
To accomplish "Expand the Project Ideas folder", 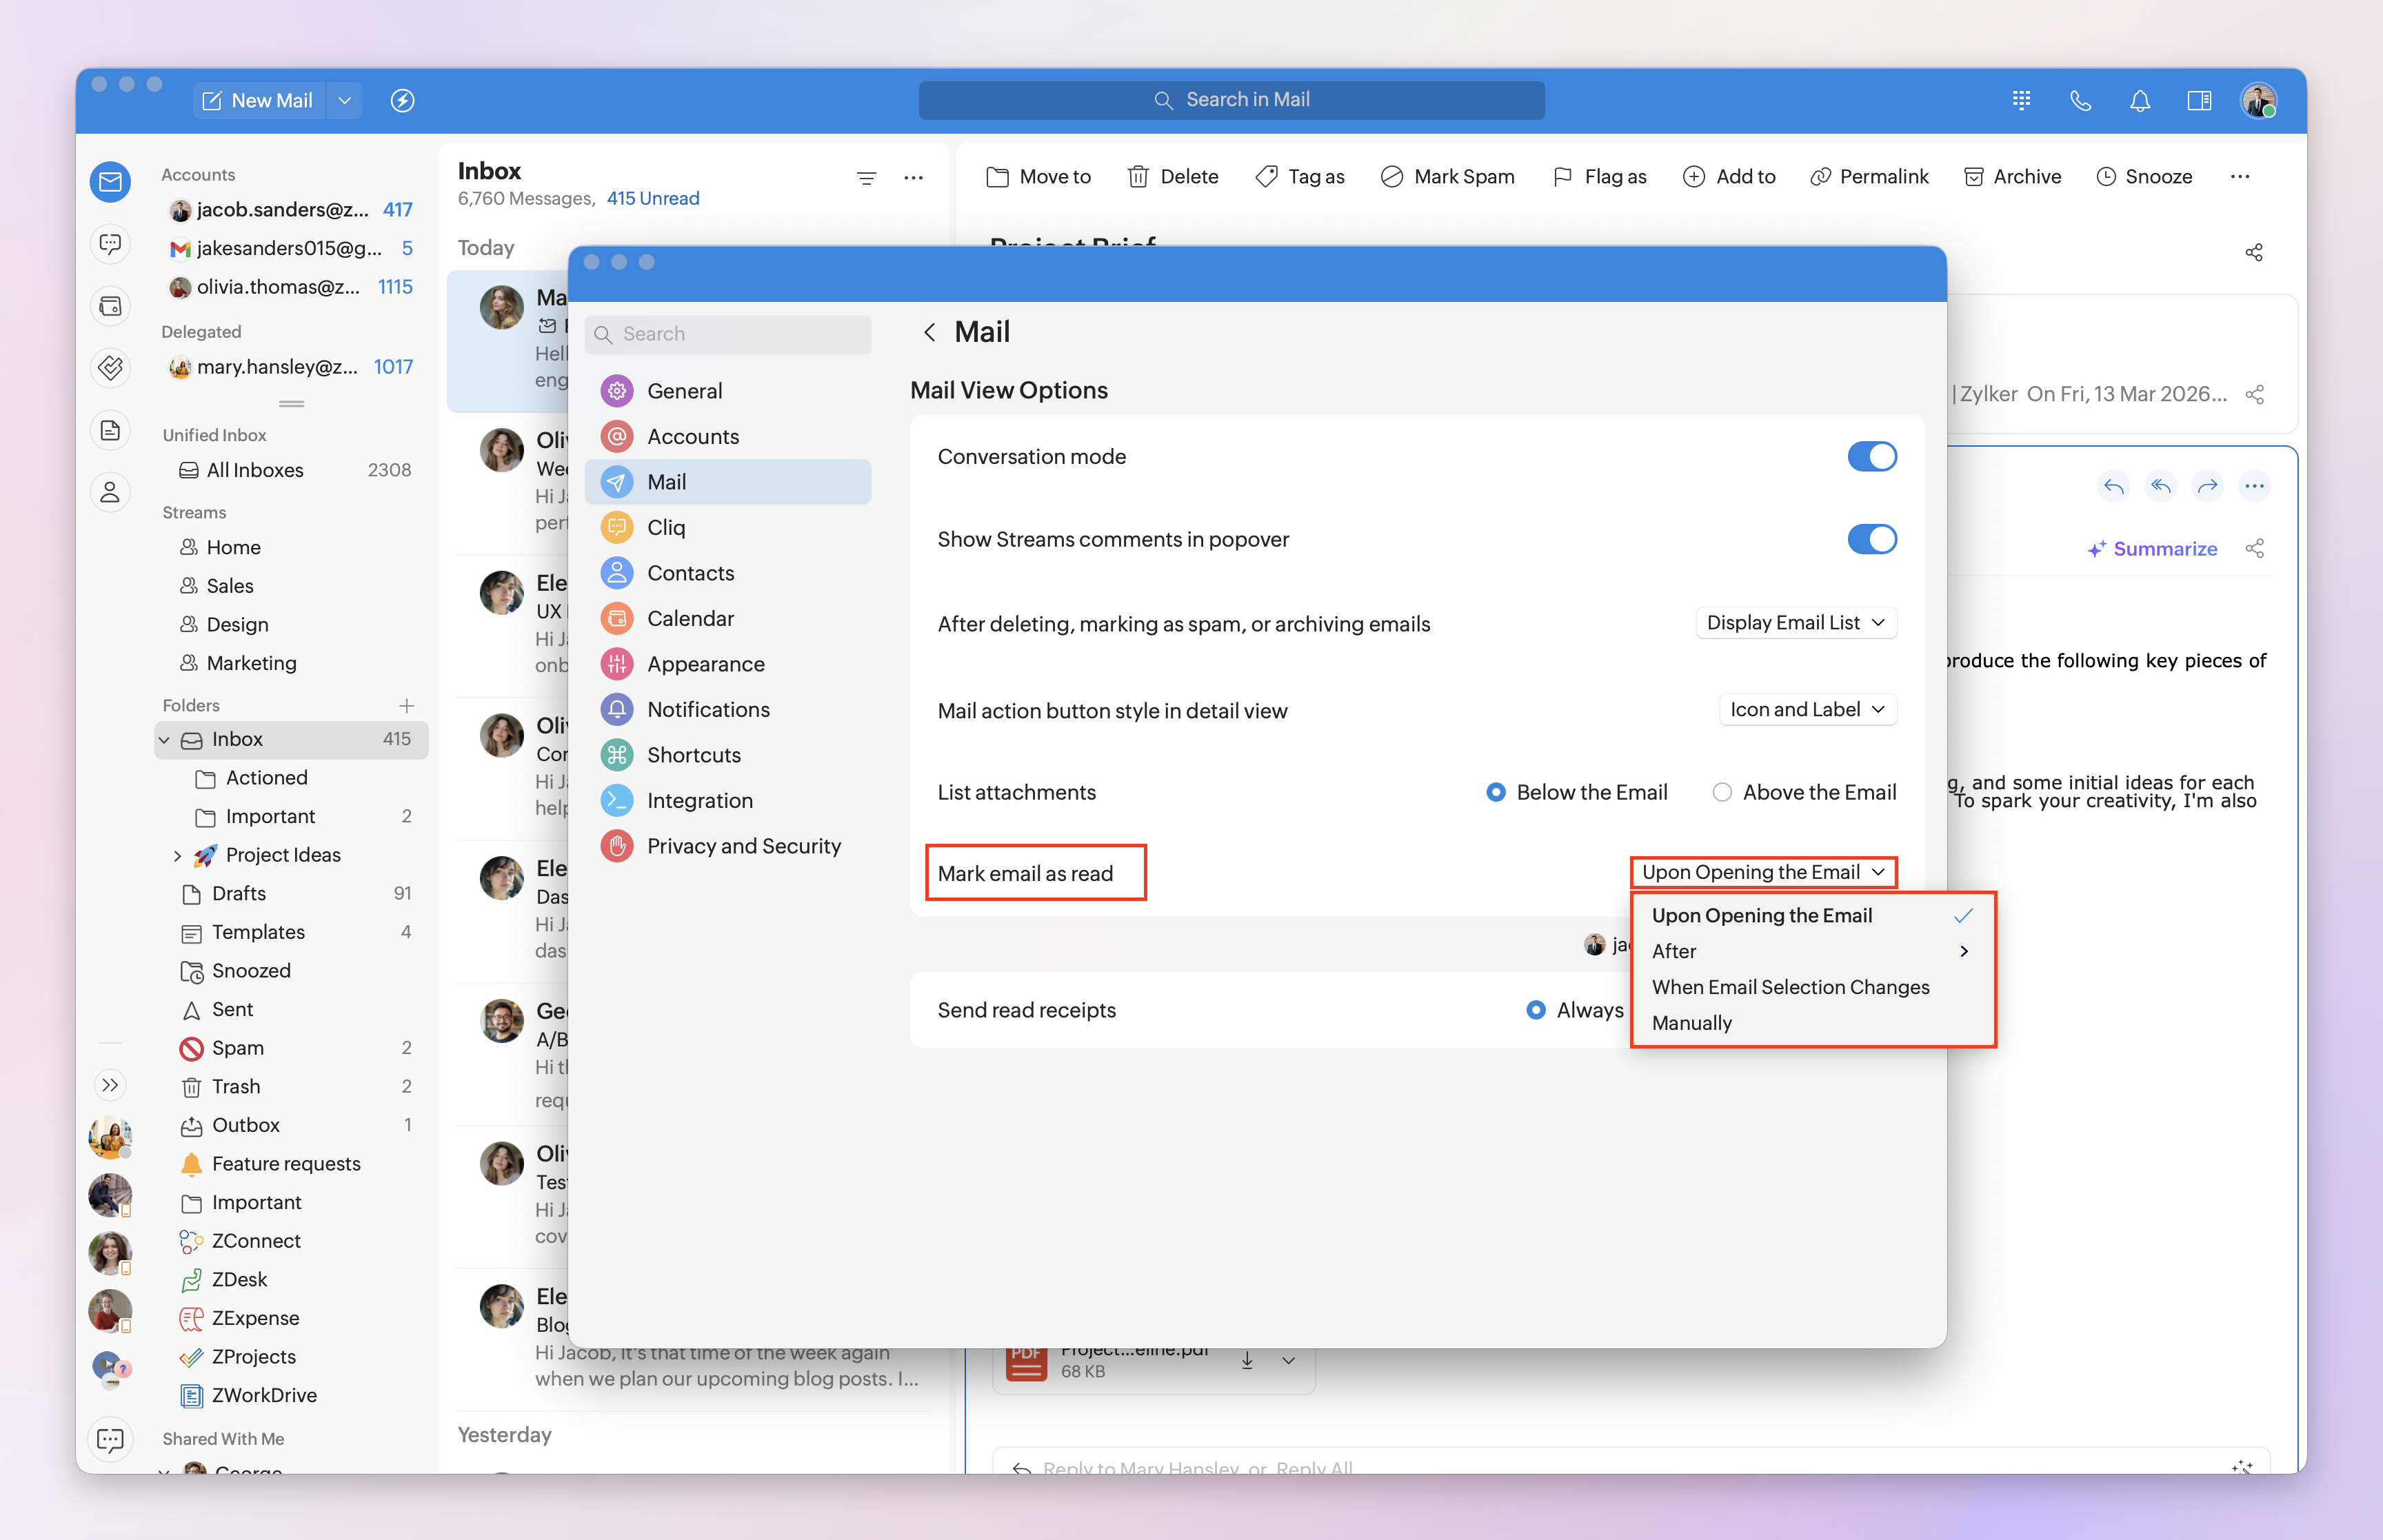I will coord(178,856).
